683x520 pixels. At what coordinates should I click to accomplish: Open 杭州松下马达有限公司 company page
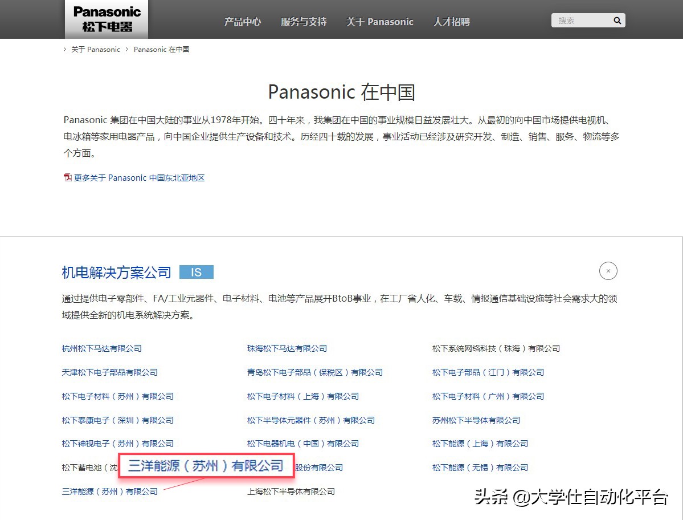coord(101,348)
